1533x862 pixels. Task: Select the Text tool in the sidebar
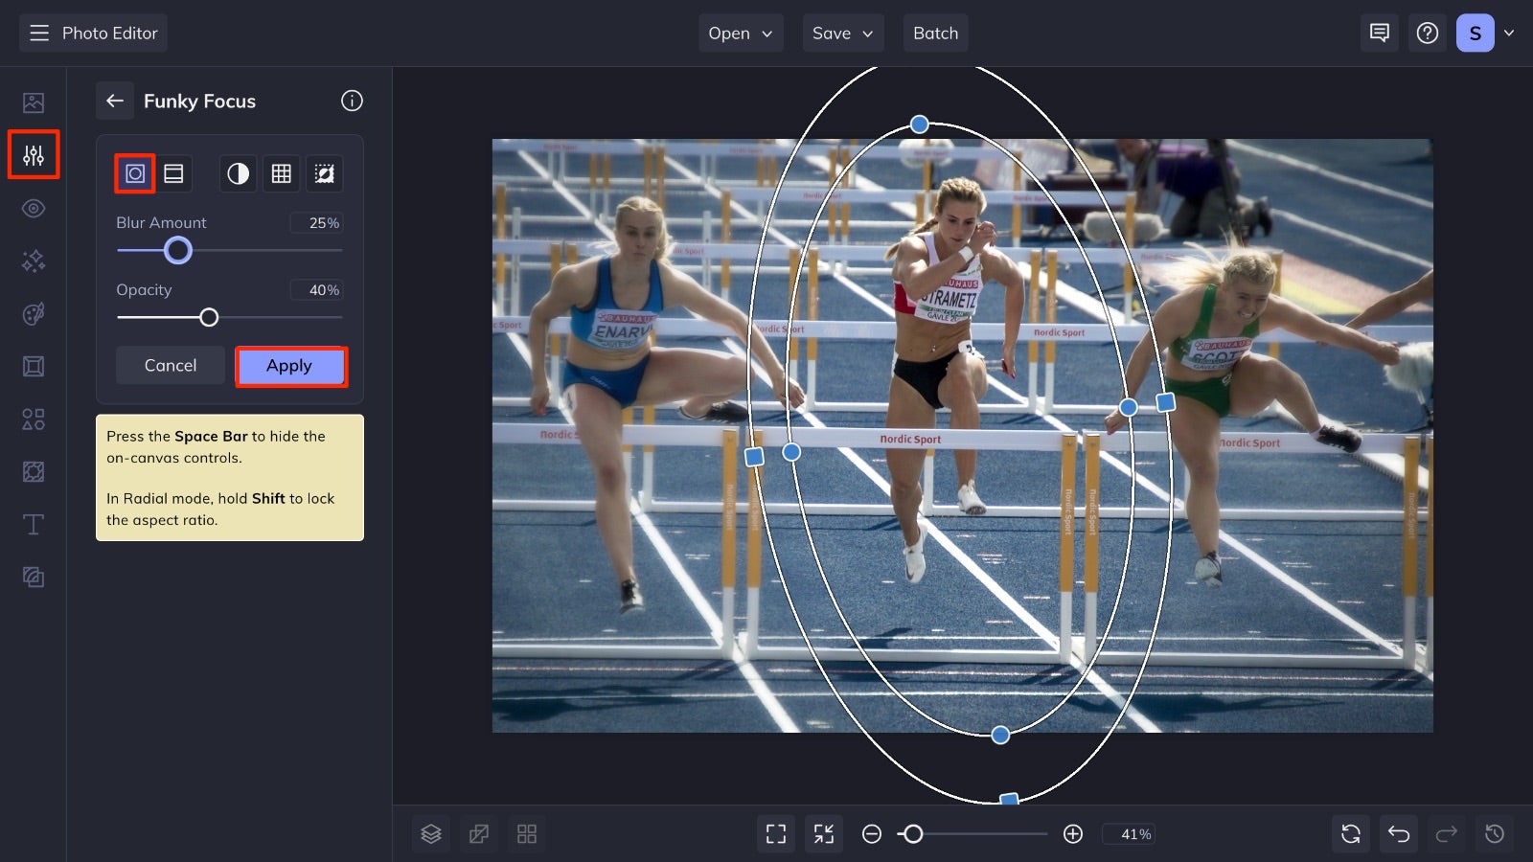click(x=34, y=524)
